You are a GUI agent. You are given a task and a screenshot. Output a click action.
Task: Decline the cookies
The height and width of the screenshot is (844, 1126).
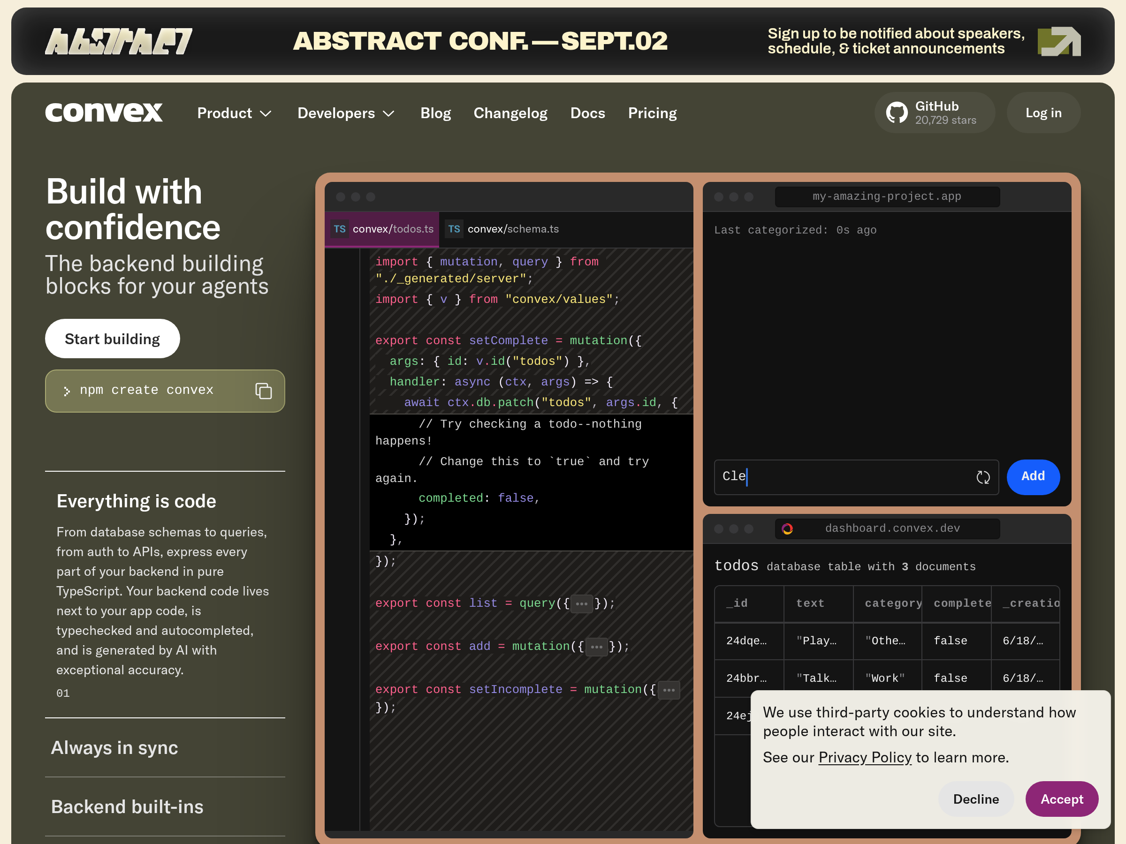click(975, 799)
